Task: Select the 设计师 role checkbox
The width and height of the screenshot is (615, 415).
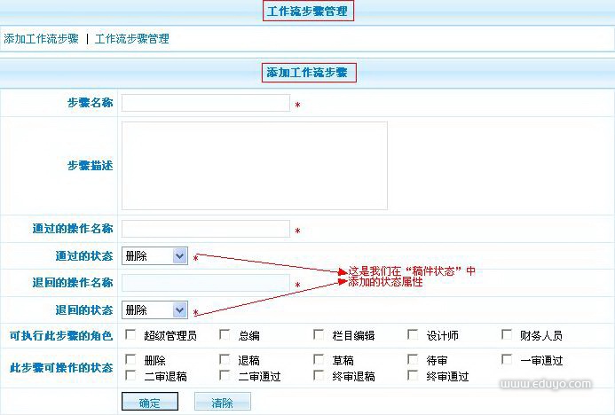Action: 413,335
